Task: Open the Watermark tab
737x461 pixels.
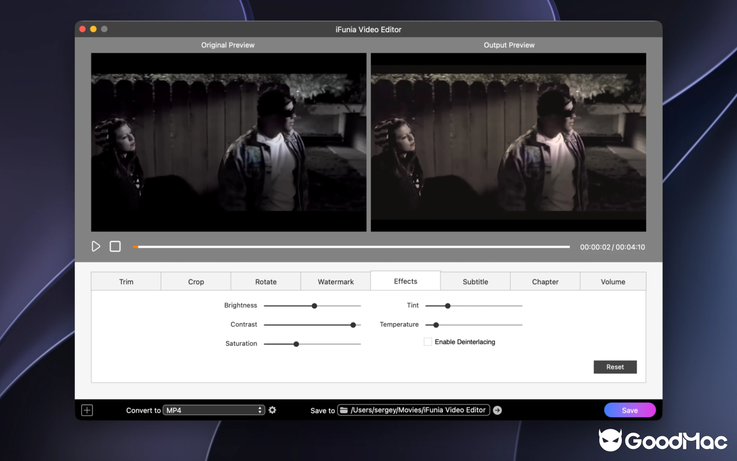Action: pos(336,282)
